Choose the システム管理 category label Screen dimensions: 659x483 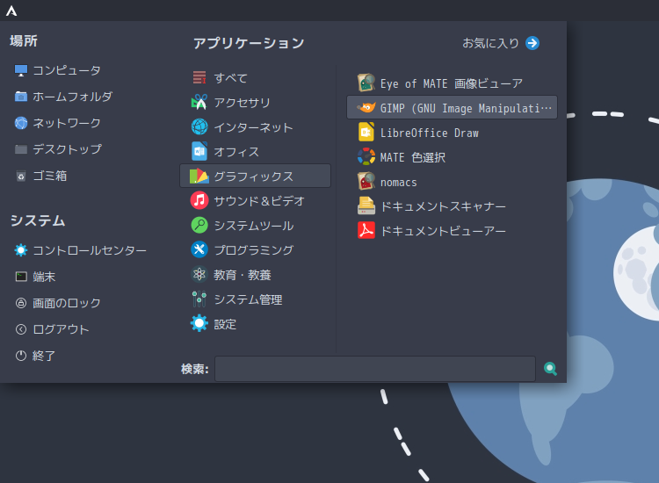(248, 299)
